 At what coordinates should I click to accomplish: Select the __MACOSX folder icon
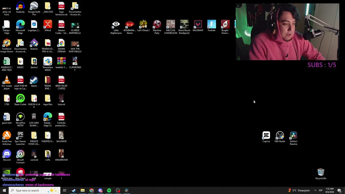click(48, 8)
